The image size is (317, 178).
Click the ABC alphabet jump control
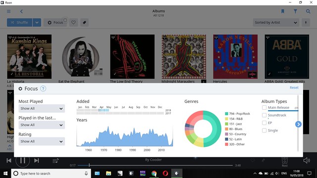[x=9, y=147]
